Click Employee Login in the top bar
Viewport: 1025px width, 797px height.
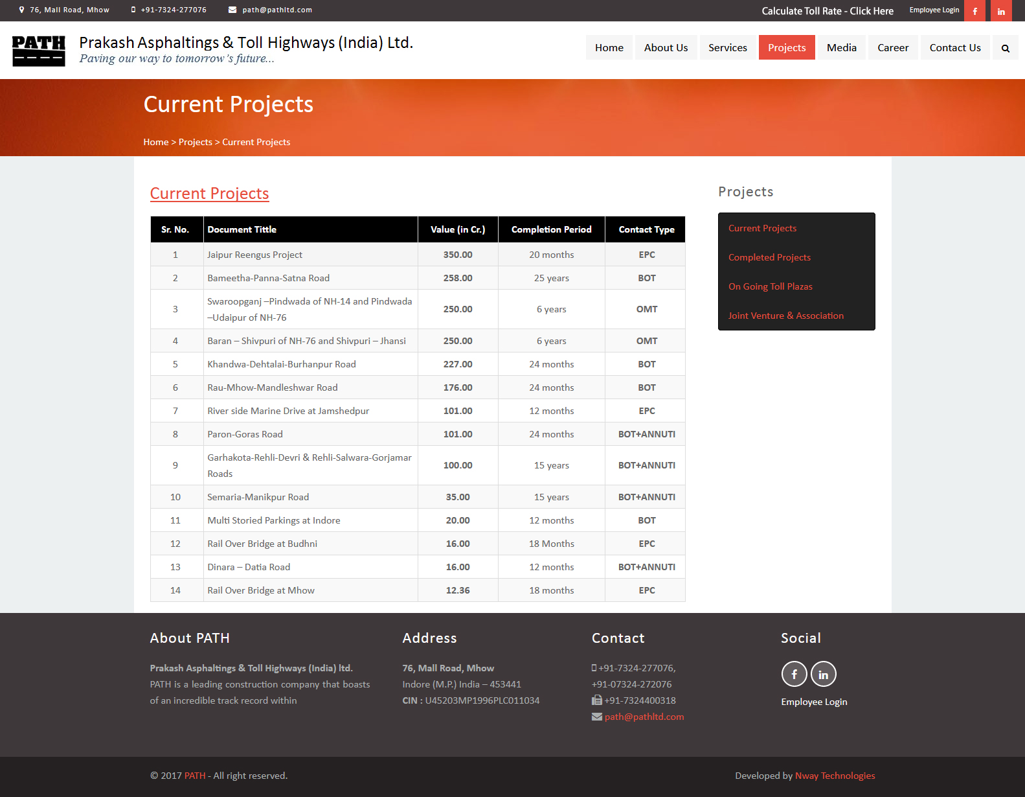(934, 10)
